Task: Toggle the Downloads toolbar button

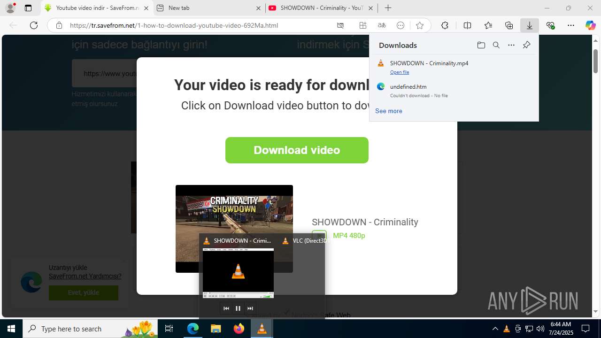Action: click(530, 25)
